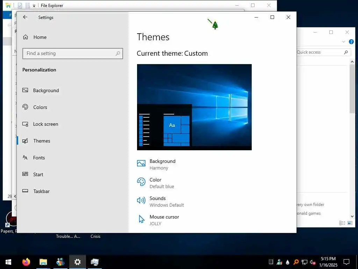Screen dimensions: 358x269
Task: Click the Home house icon in sidebar
Action: 25,37
